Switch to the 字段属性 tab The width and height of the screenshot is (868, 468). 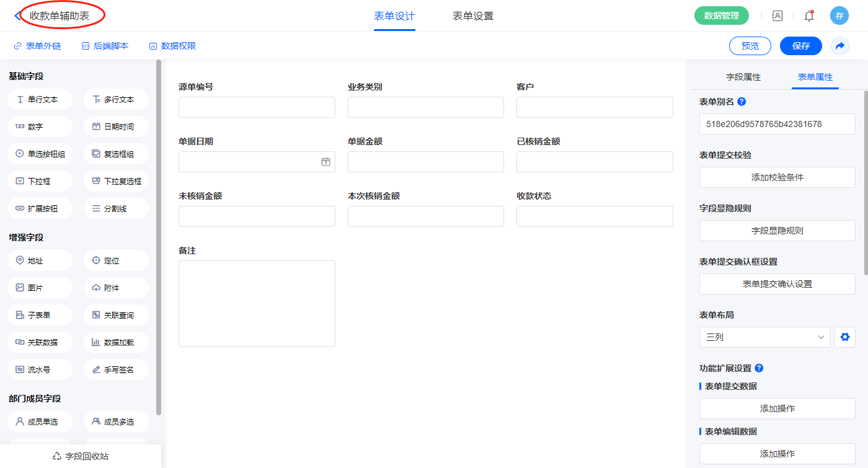pos(743,77)
